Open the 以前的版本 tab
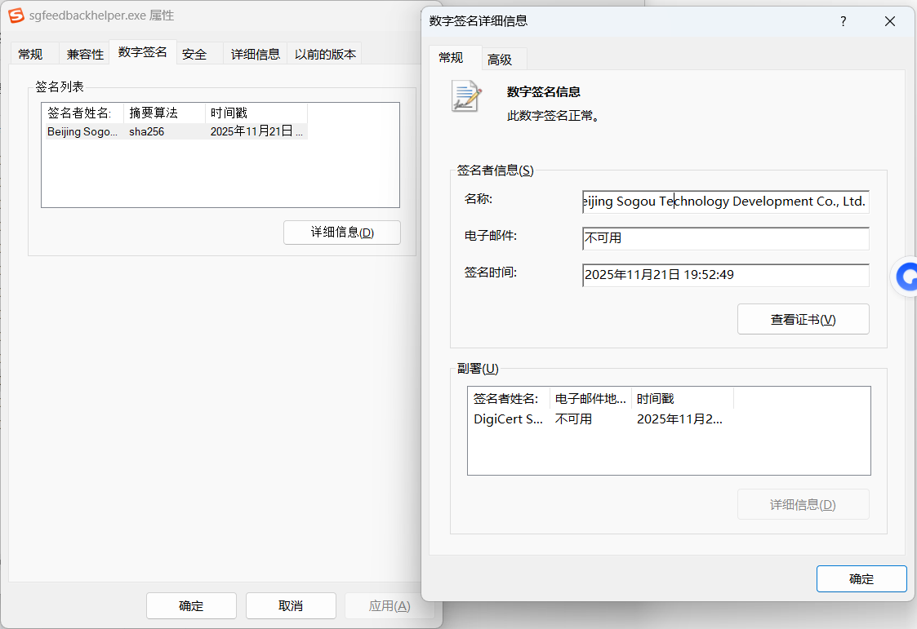This screenshot has height=629, width=917. 325,55
